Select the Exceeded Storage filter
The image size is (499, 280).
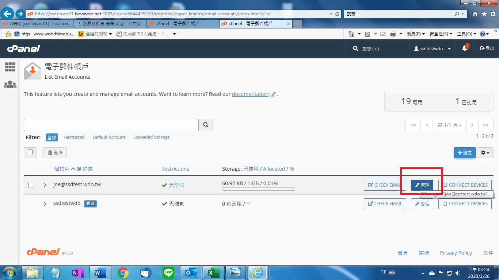click(151, 137)
